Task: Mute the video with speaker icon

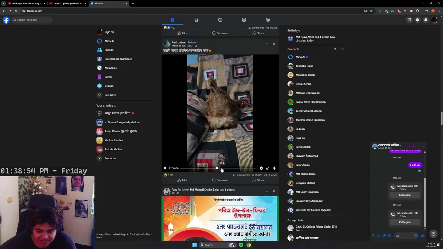Action: 274,168
